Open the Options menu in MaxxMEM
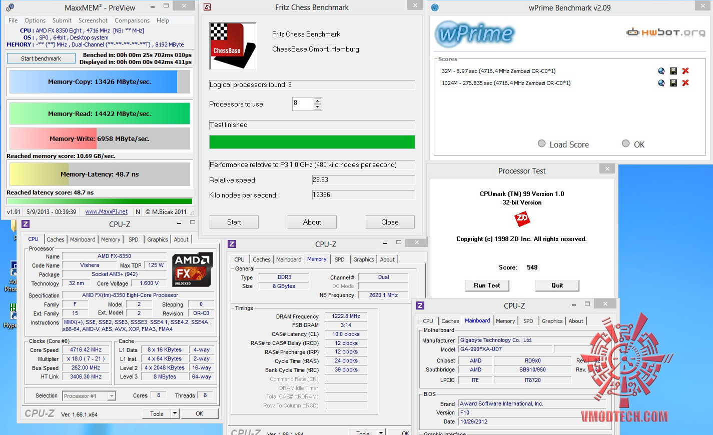Screen dimensions: 713x435 (x=35, y=20)
